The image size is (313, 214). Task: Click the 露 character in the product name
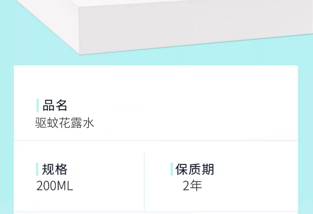(76, 123)
